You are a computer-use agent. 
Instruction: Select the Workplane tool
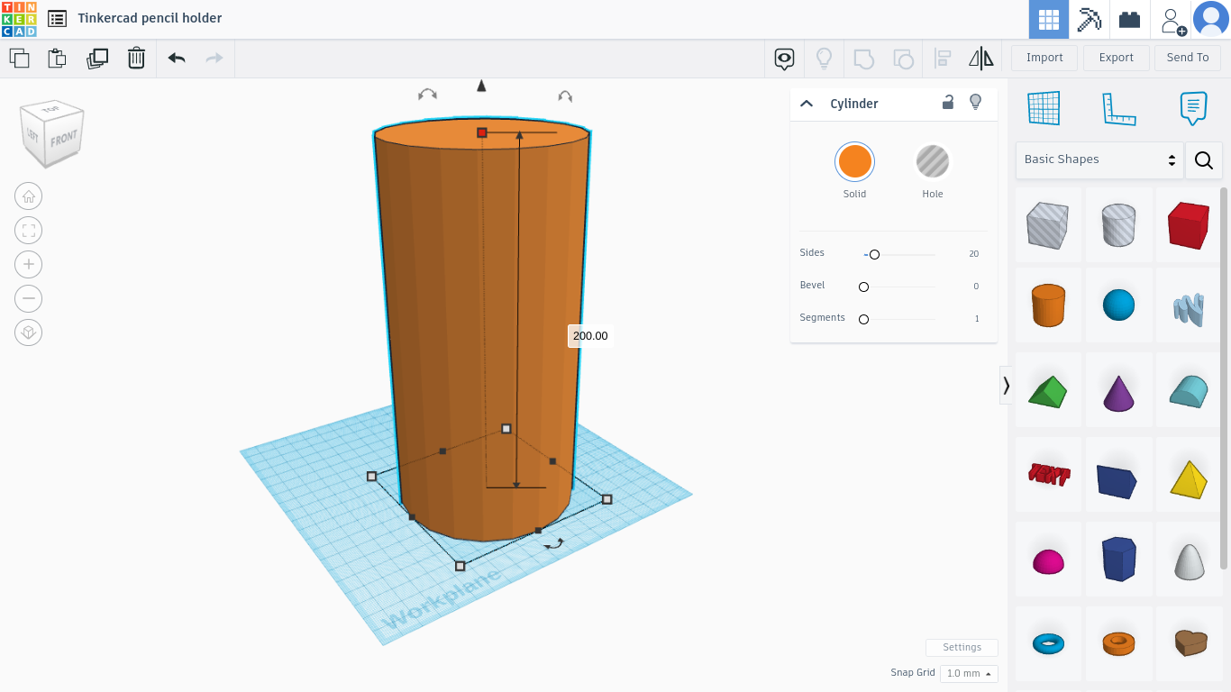(x=1044, y=108)
